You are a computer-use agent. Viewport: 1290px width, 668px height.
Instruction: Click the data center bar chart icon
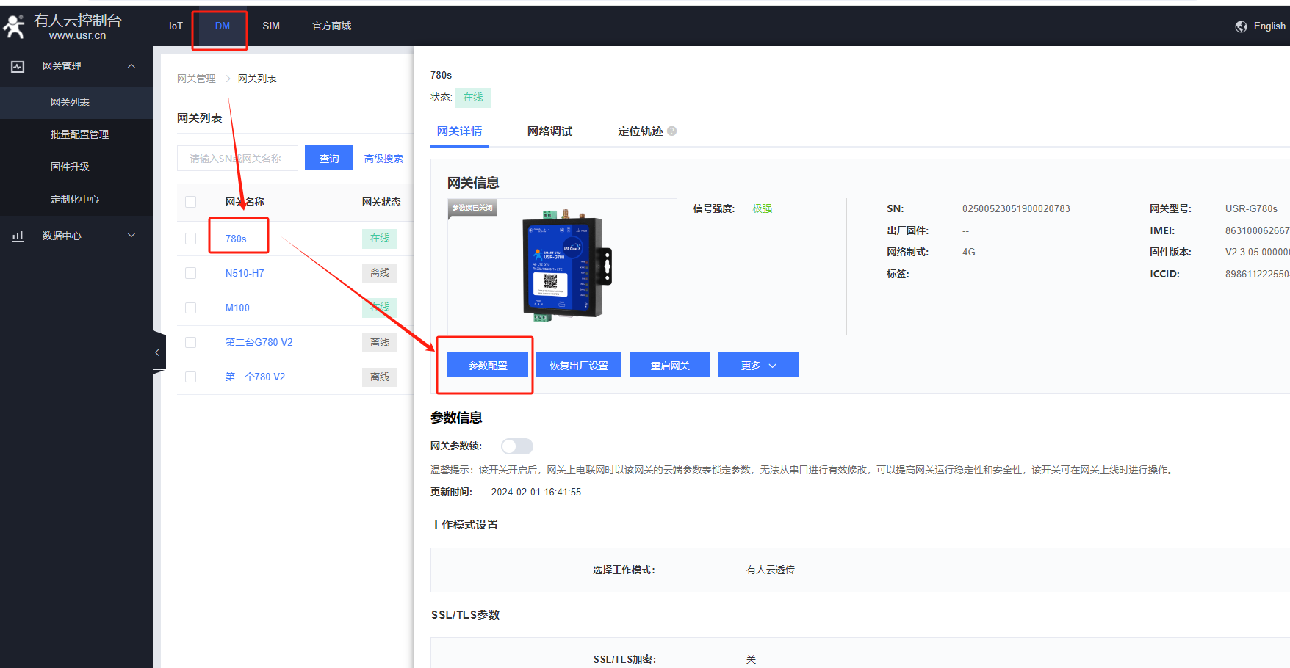coord(18,236)
